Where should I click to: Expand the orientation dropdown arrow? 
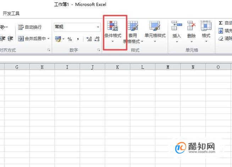pyautogui.click(x=7, y=27)
